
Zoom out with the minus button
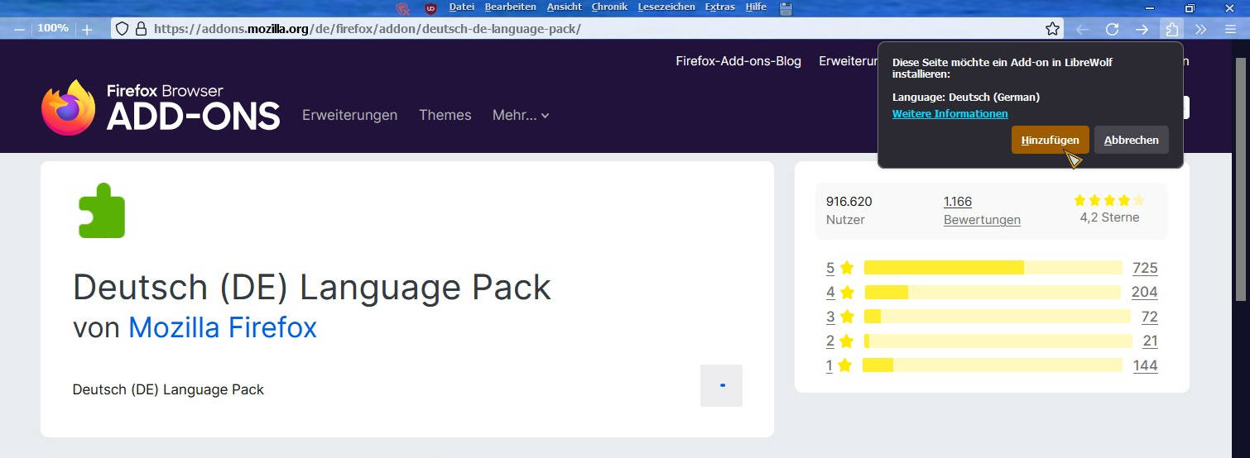pyautogui.click(x=19, y=29)
